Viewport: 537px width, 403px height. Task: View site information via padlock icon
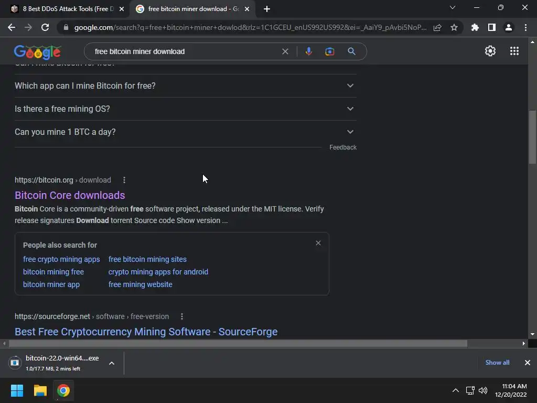(x=66, y=27)
